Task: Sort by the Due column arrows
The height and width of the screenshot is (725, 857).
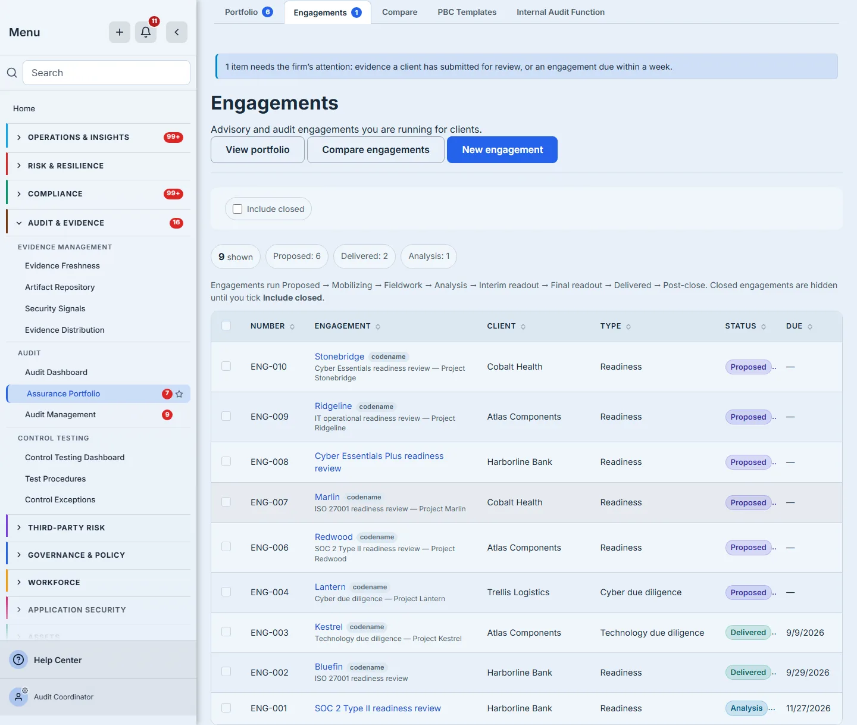Action: pos(810,327)
